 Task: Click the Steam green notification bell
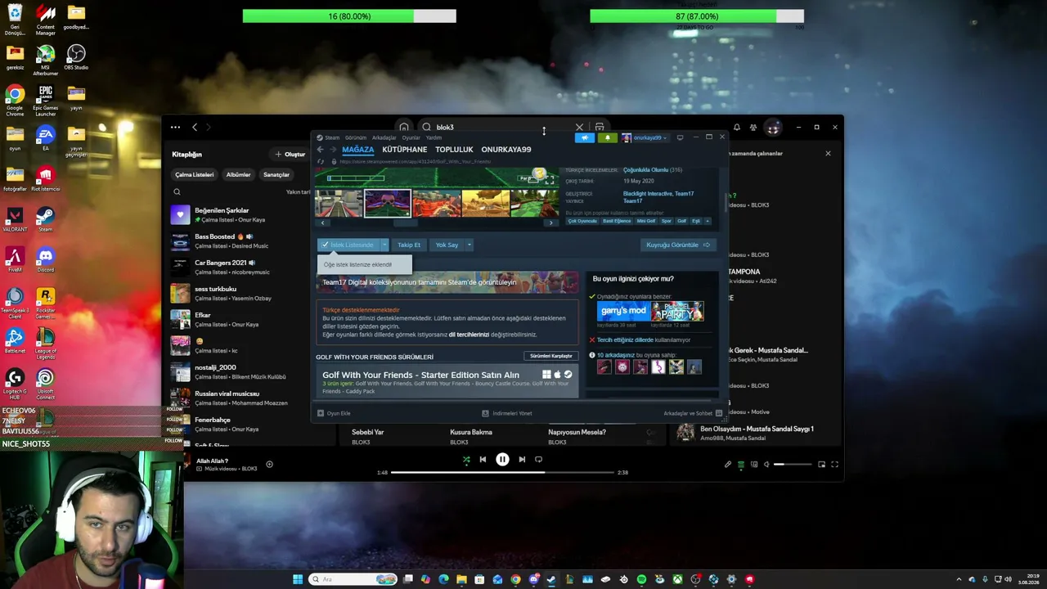(x=607, y=137)
